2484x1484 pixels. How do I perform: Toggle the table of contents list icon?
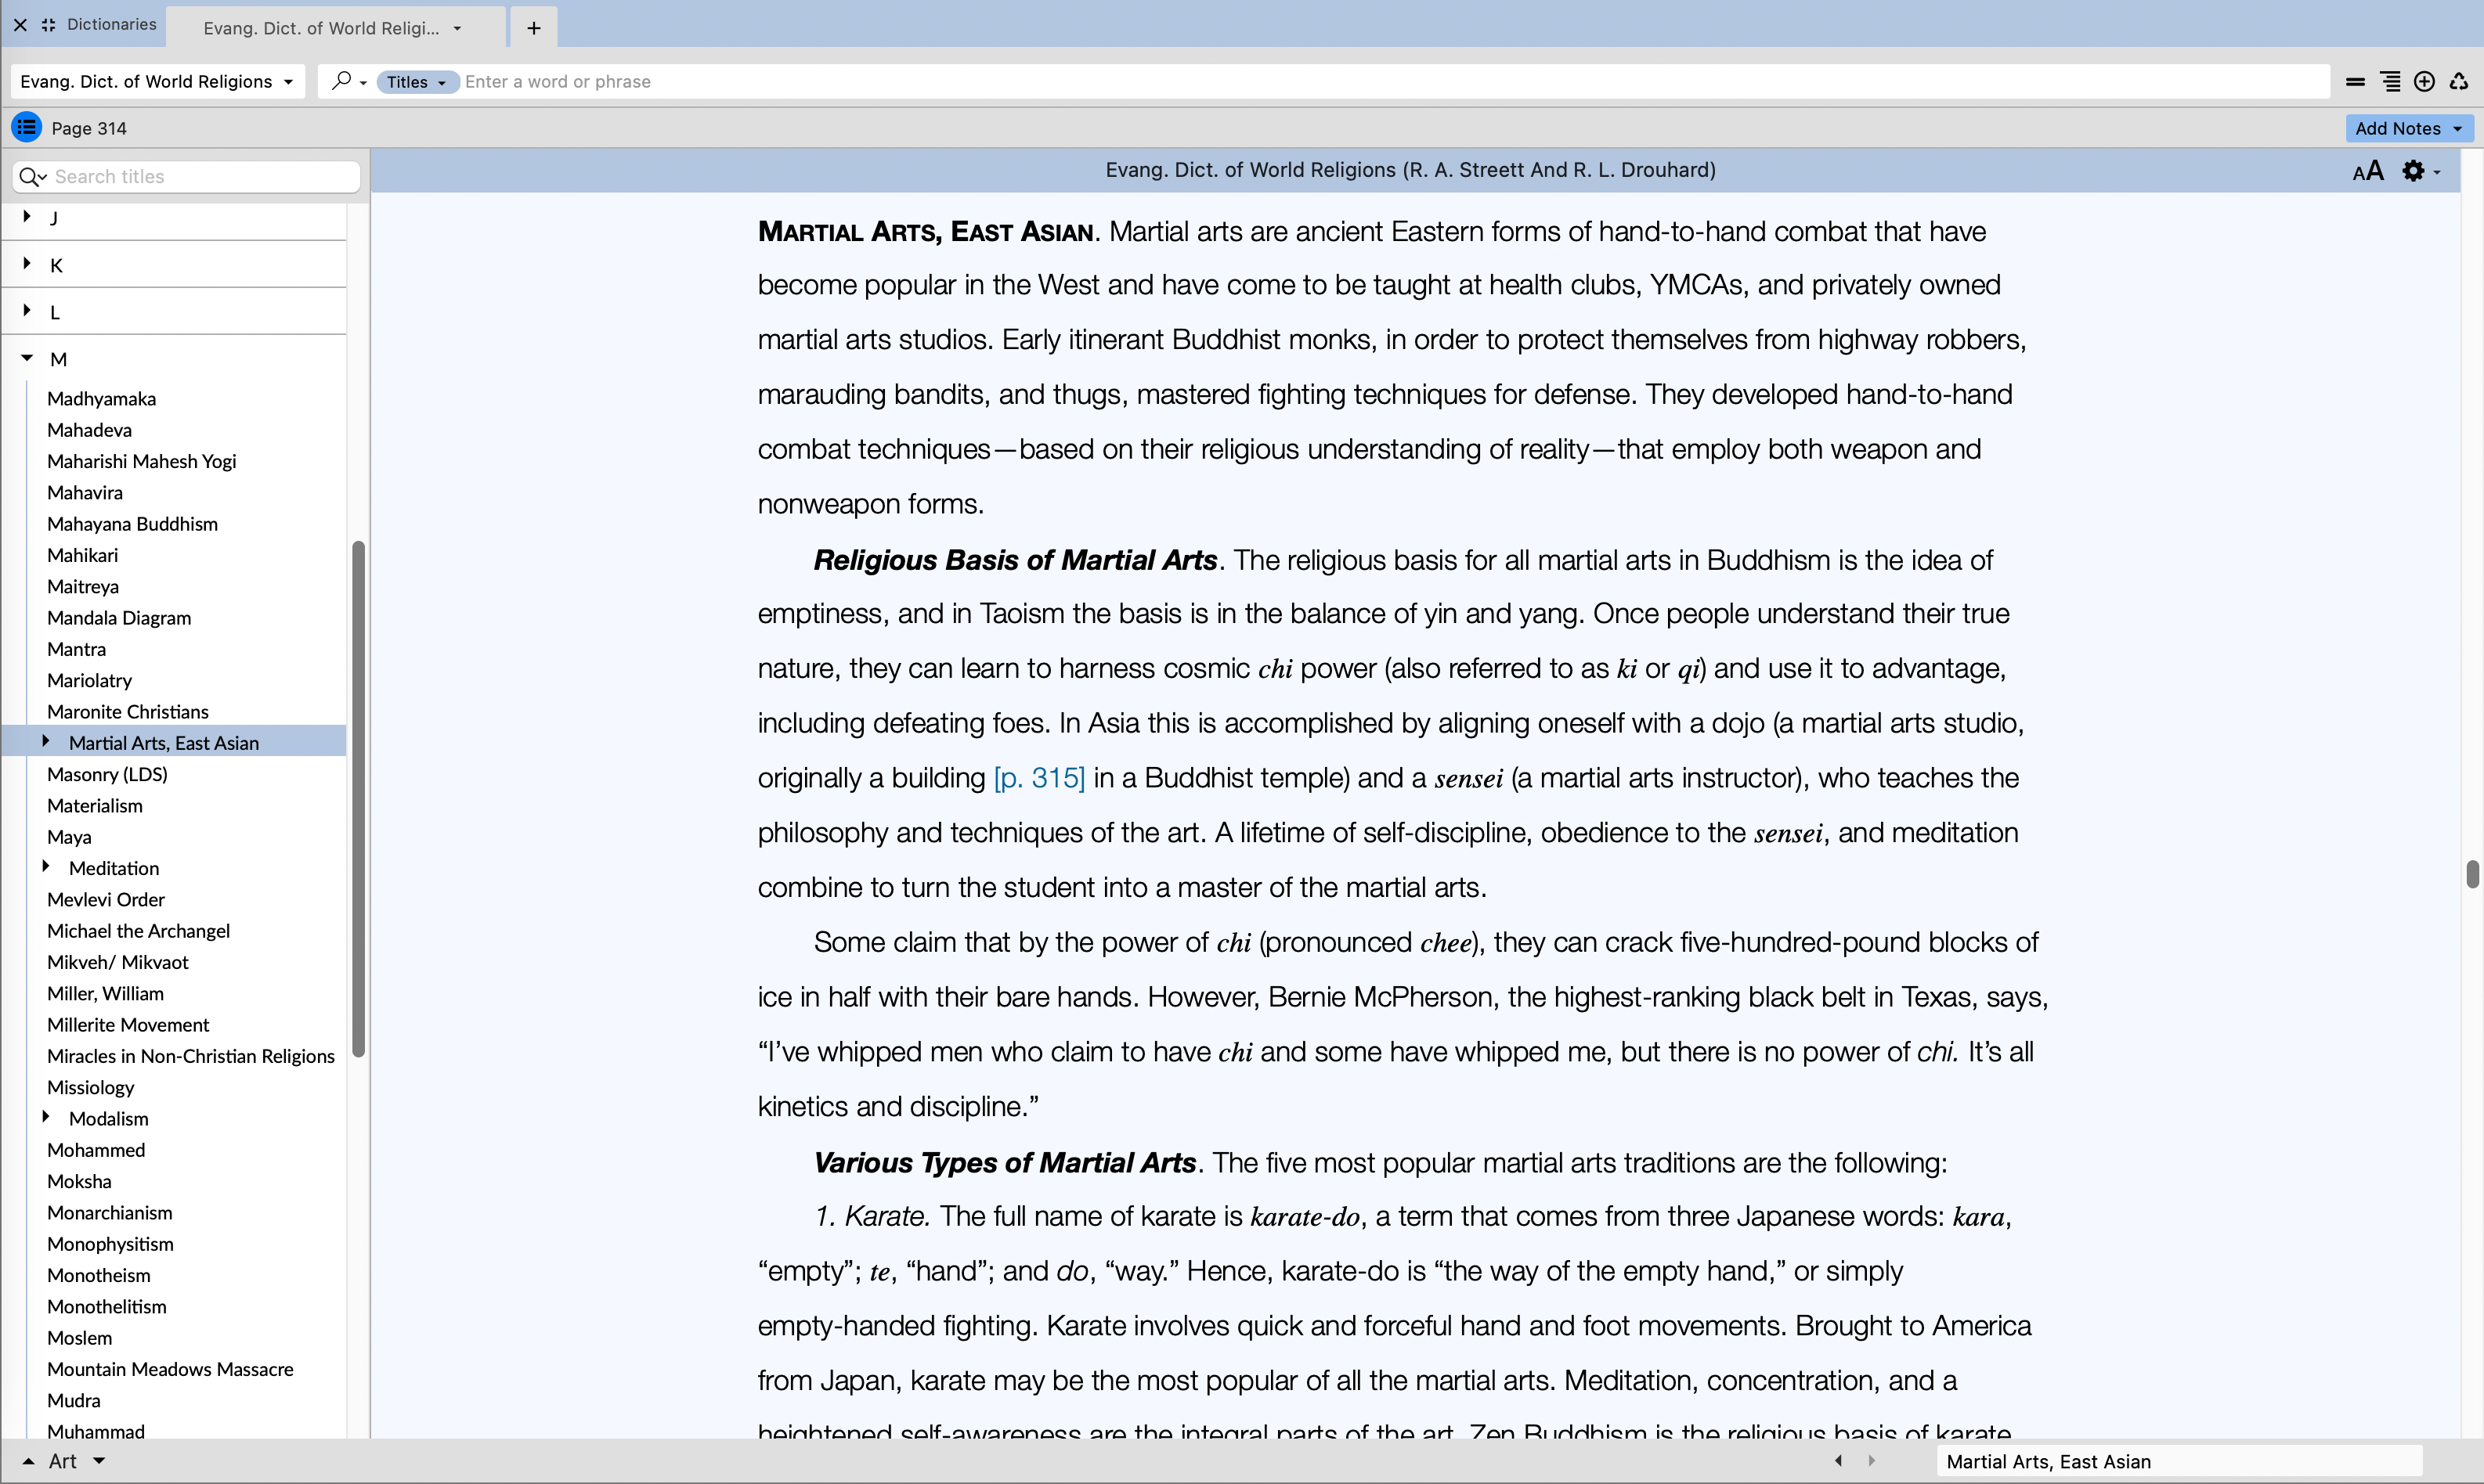(x=26, y=128)
